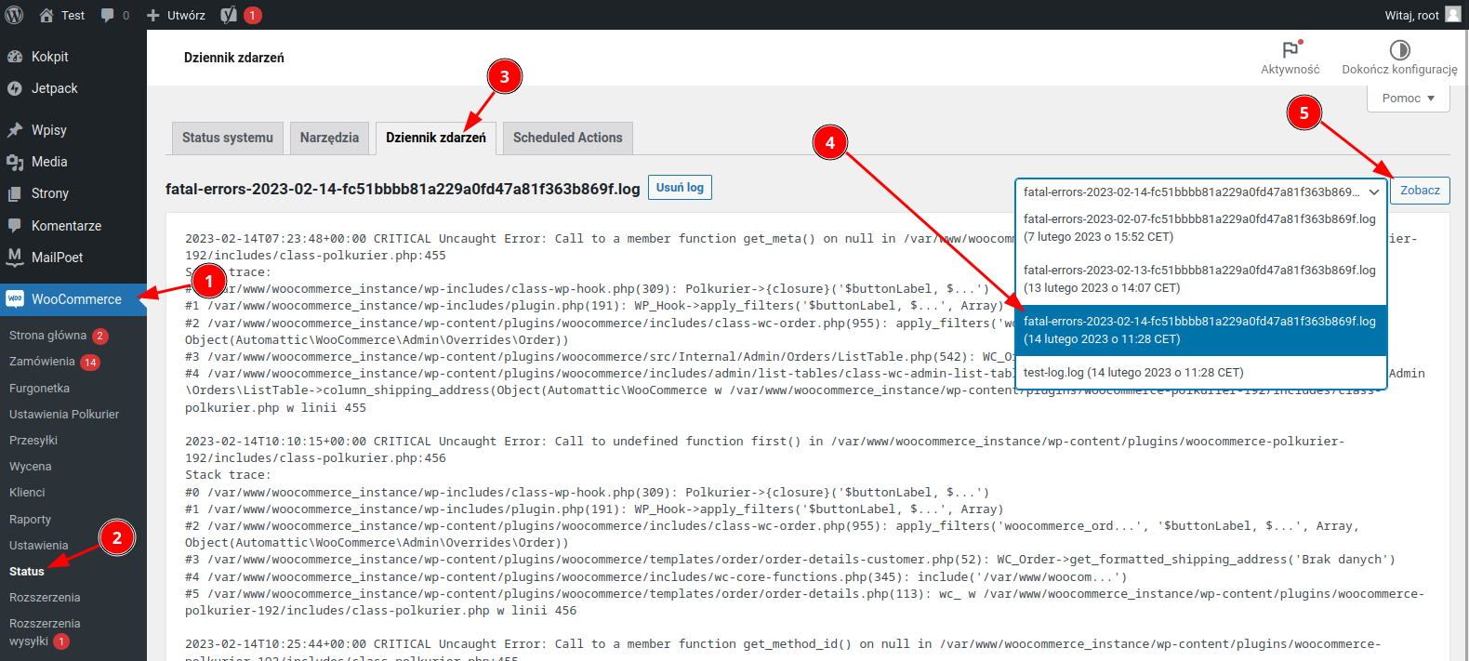Image resolution: width=1469 pixels, height=661 pixels.
Task: Click the Usuń log button
Action: coord(680,187)
